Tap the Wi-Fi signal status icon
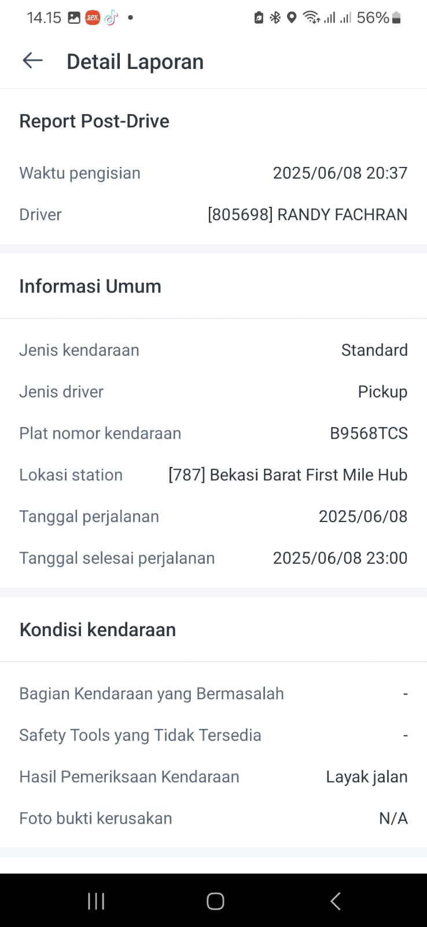This screenshot has width=427, height=927. pyautogui.click(x=312, y=18)
